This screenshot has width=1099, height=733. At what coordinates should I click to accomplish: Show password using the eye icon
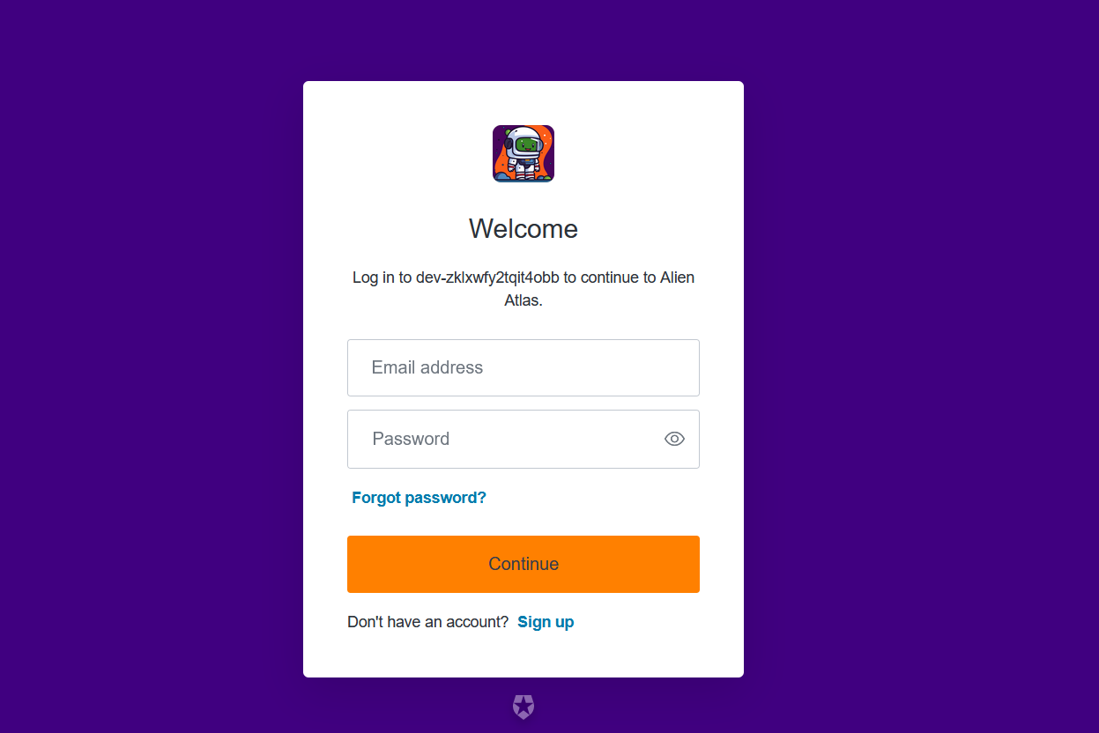(x=674, y=439)
